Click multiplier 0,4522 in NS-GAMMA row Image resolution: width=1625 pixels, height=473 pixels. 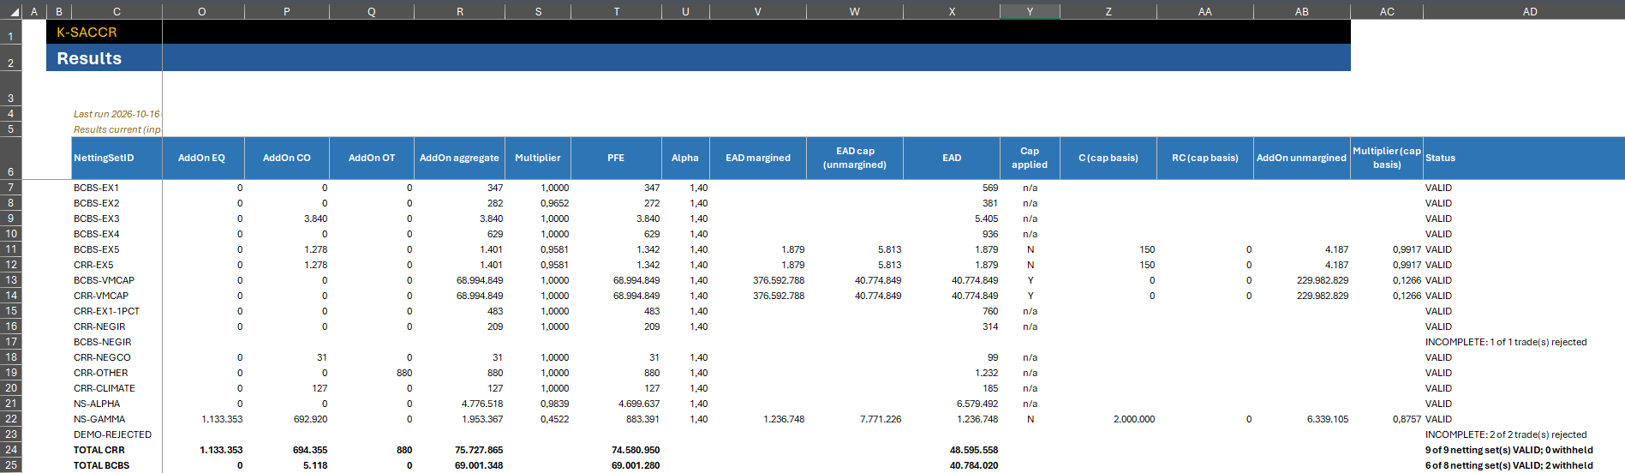(538, 419)
